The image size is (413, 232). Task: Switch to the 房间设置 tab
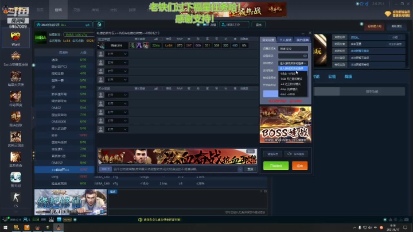point(268,40)
